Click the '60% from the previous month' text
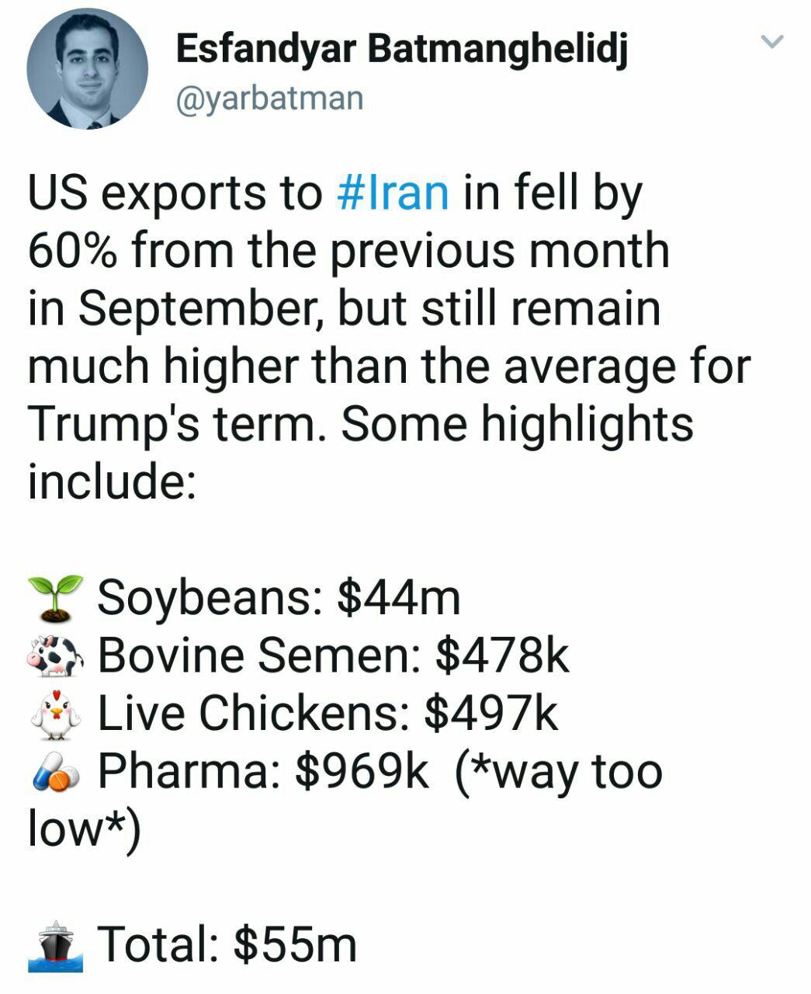Image resolution: width=811 pixels, height=994 pixels. pos(348,251)
